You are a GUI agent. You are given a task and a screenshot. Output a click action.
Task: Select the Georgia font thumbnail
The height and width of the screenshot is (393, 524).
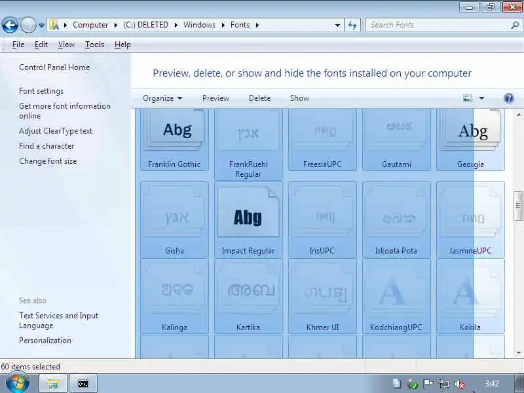(470, 140)
